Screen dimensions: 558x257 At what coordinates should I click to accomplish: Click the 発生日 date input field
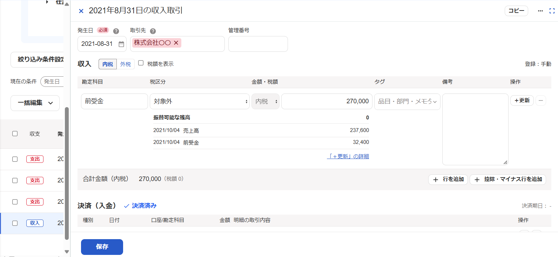[x=102, y=44]
